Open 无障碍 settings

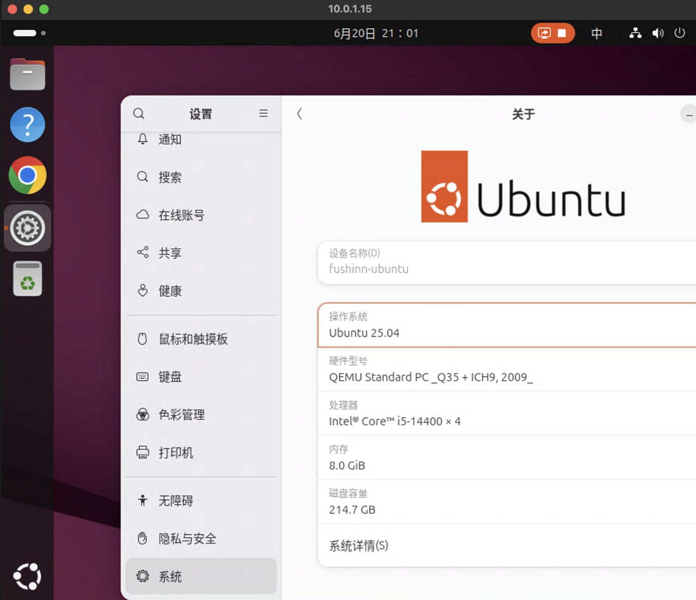(201, 501)
